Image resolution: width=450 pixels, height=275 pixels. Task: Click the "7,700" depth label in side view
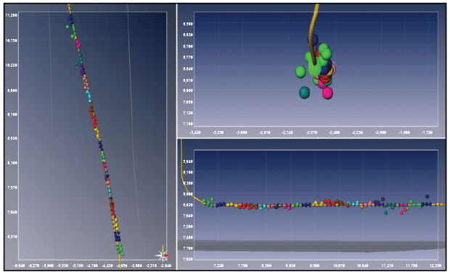coord(188,248)
